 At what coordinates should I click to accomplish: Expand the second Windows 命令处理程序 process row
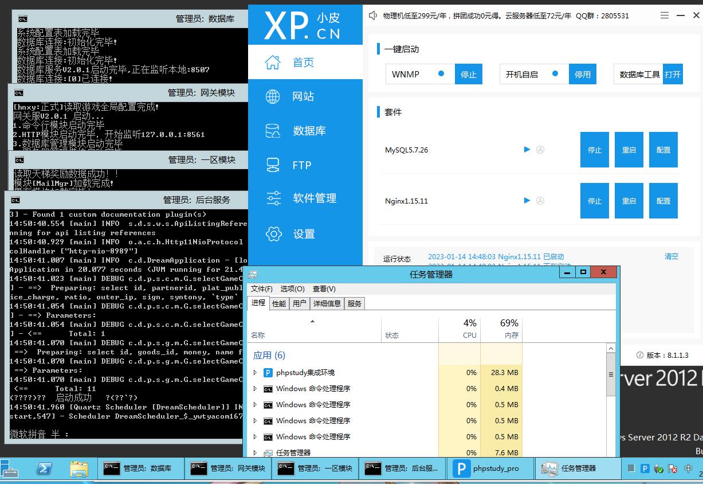pyautogui.click(x=255, y=405)
